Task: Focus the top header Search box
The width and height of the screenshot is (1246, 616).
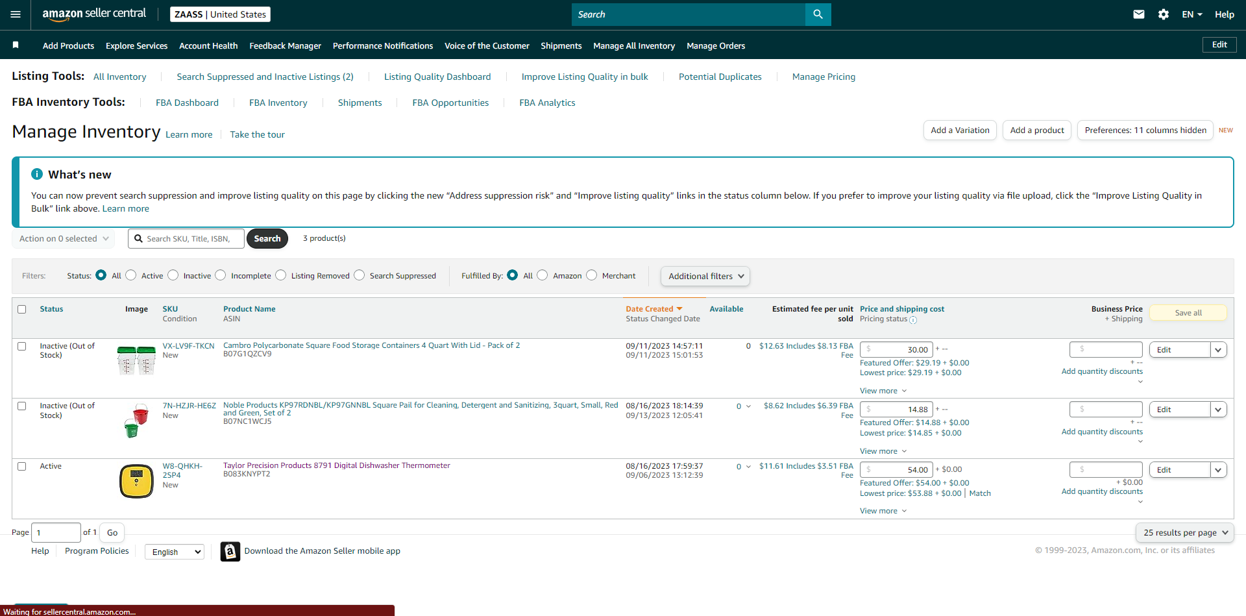Action: pos(689,14)
